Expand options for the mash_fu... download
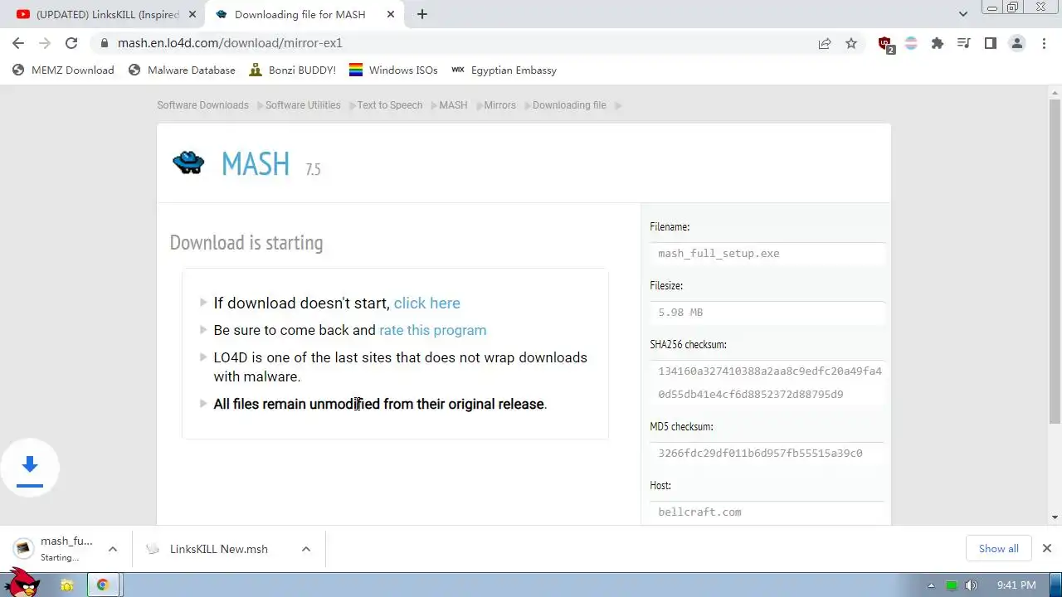The height and width of the screenshot is (597, 1062). [113, 549]
